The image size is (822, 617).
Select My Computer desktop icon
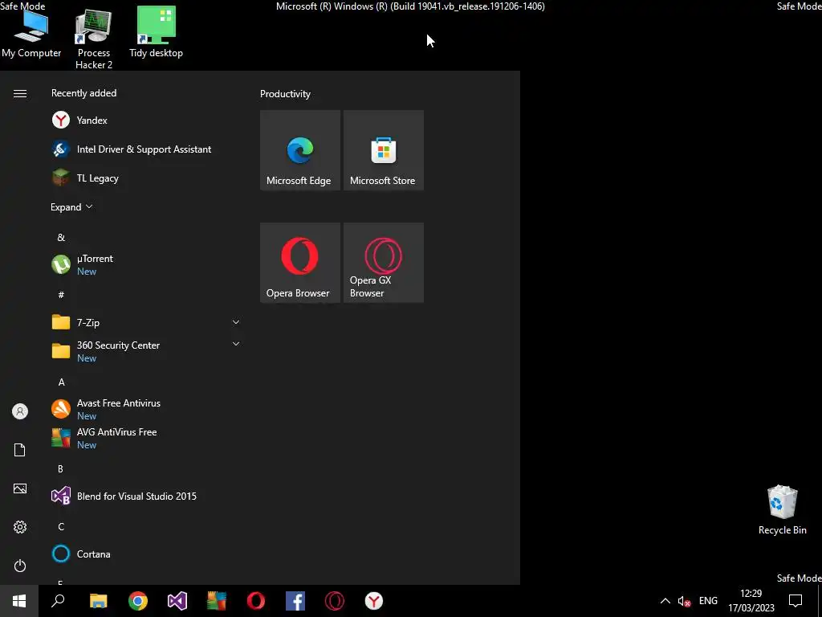click(x=31, y=35)
